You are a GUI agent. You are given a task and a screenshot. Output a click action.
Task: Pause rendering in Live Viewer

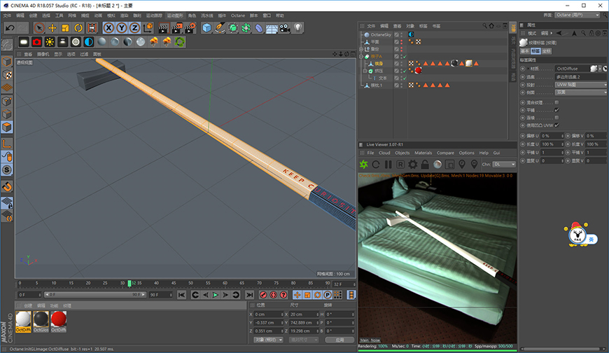coord(388,165)
